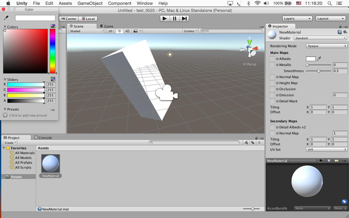
Task: Toggle scene audio speaker icon
Action: coord(127,31)
